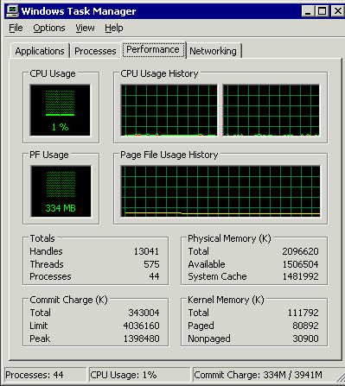Click the Task Manager title bar icon
The width and height of the screenshot is (345, 386).
[12, 11]
